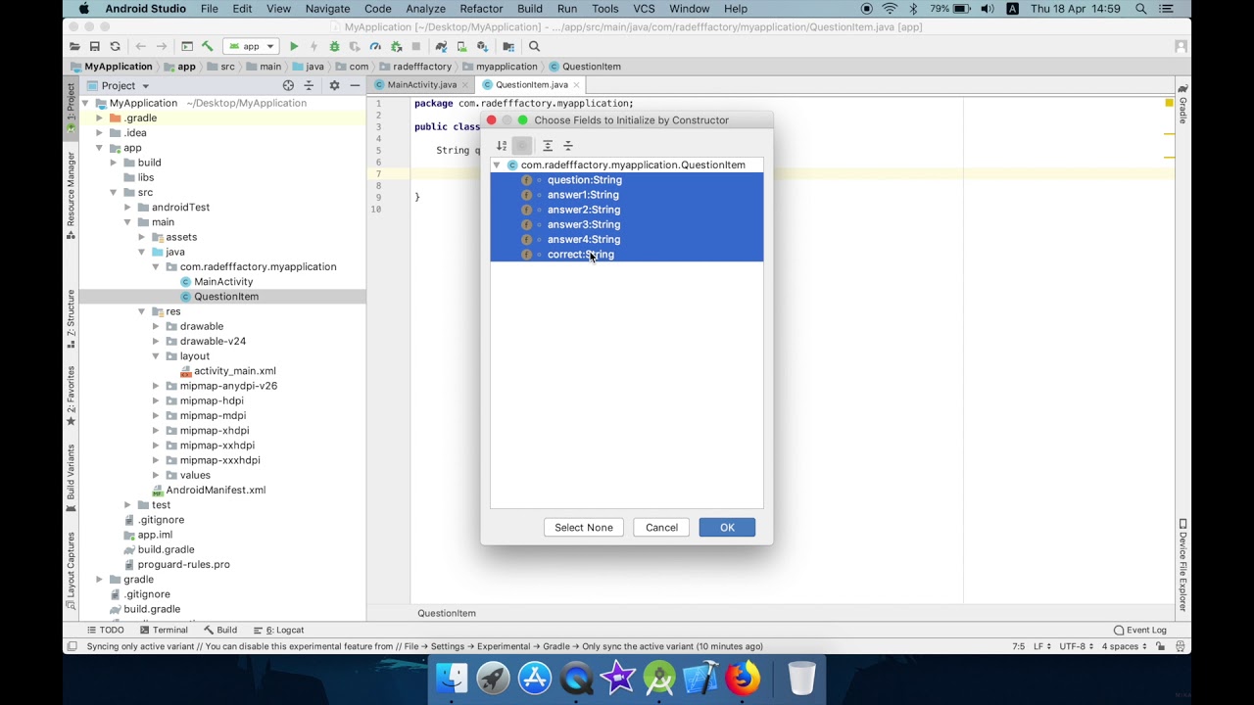This screenshot has height=705, width=1254.
Task: Open the UTF-8 encoding selector
Action: click(1076, 646)
